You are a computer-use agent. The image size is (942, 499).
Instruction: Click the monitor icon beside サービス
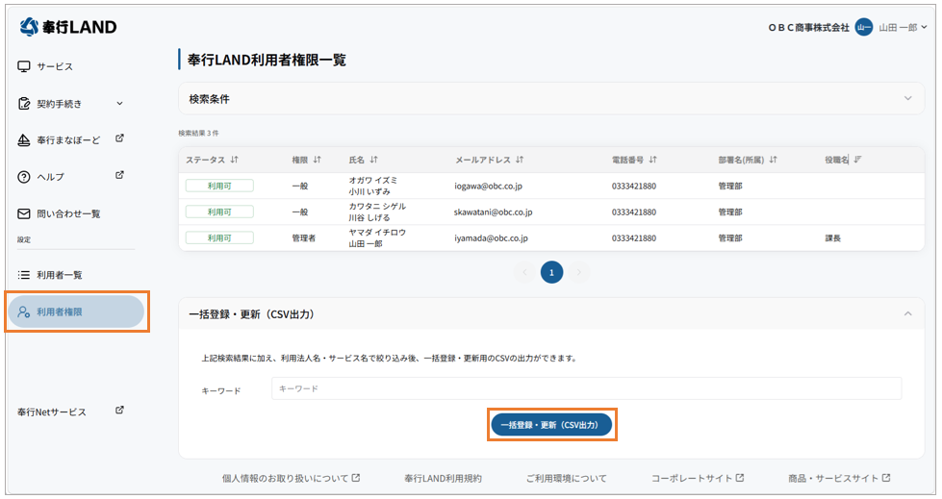(24, 66)
